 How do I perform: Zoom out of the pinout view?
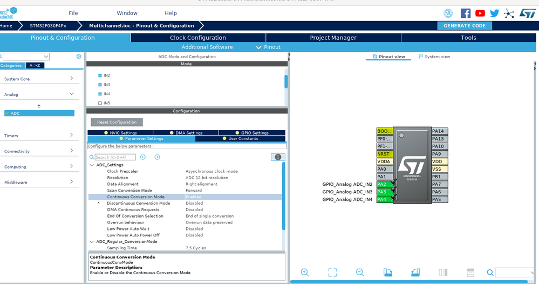[x=360, y=272]
